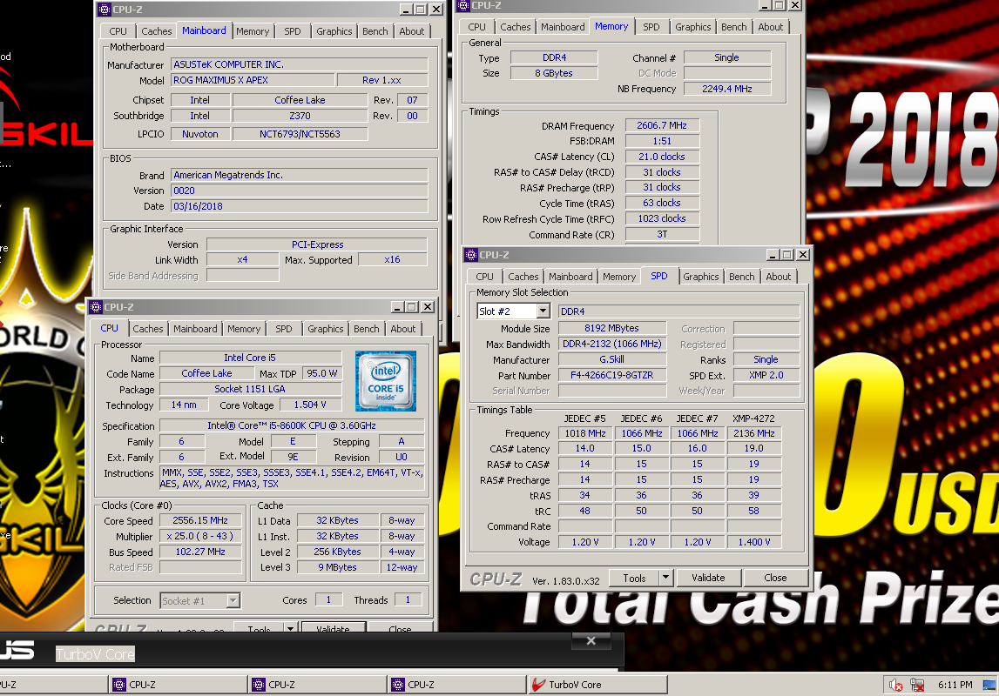This screenshot has width=999, height=696.
Task: Click the network disconnected tray icon
Action: coord(917,686)
